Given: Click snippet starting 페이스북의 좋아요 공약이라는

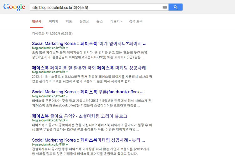Looking at the screenshot, I should coord(92,127).
